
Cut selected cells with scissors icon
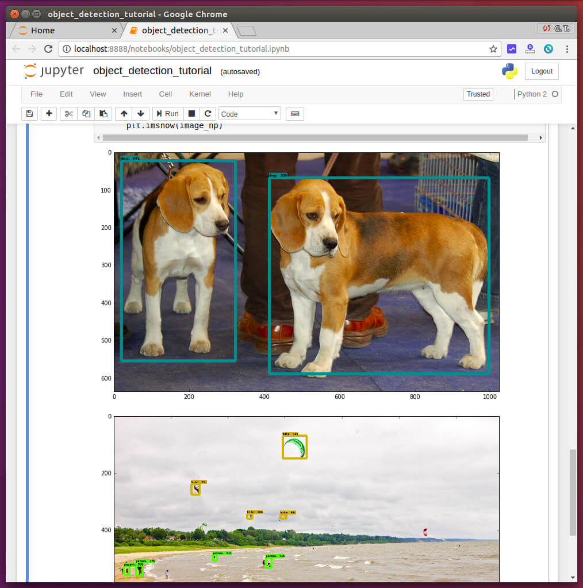click(x=68, y=114)
